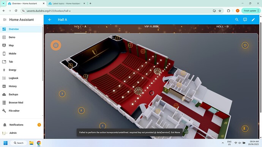Show hidden system tray icons
This screenshot has width=262, height=147.
223,143
